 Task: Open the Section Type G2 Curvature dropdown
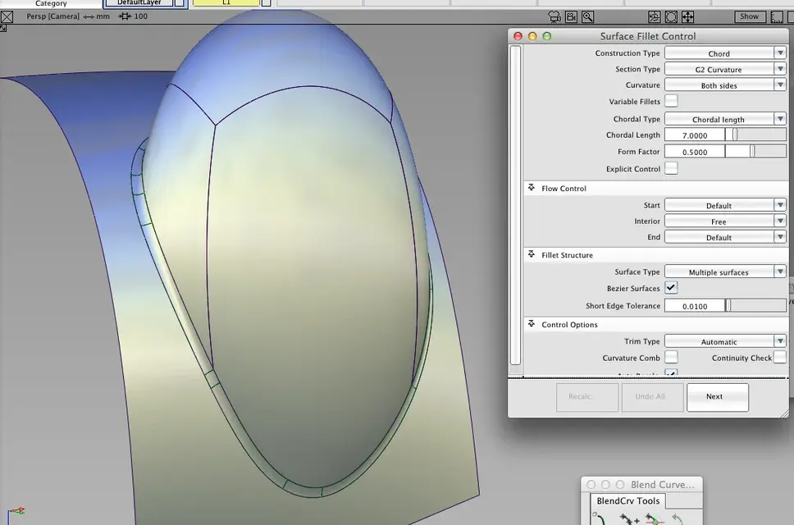click(725, 70)
